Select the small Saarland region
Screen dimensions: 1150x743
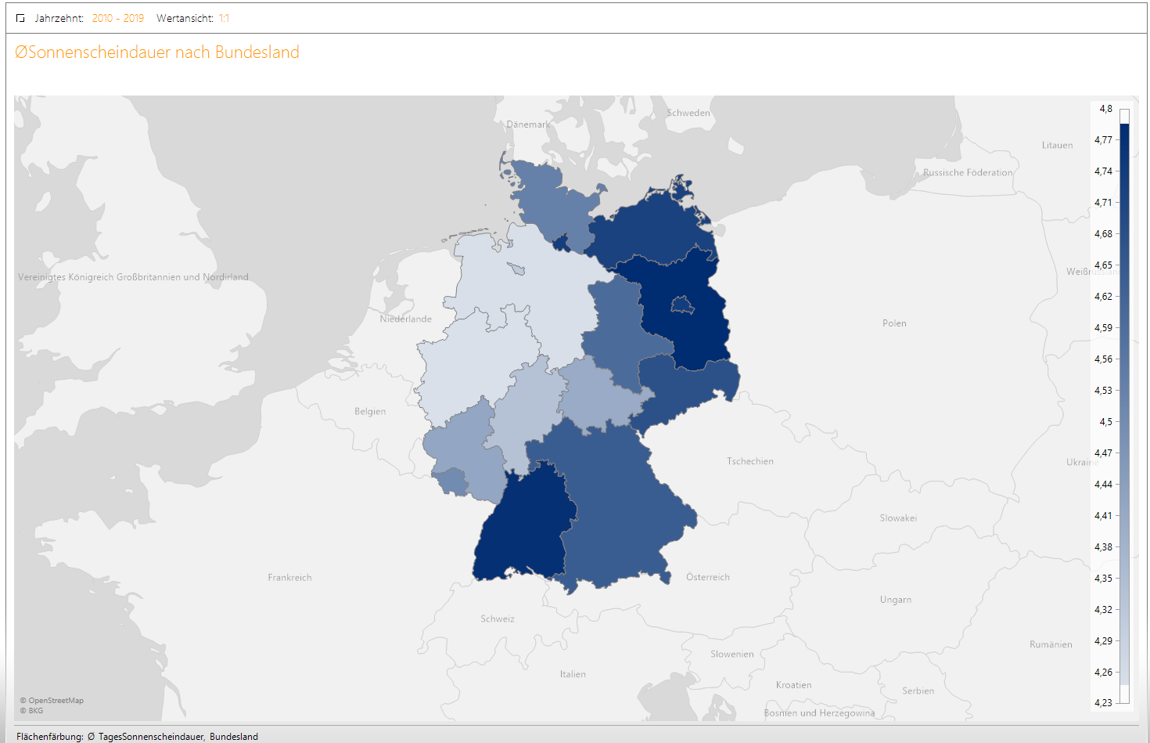[448, 481]
